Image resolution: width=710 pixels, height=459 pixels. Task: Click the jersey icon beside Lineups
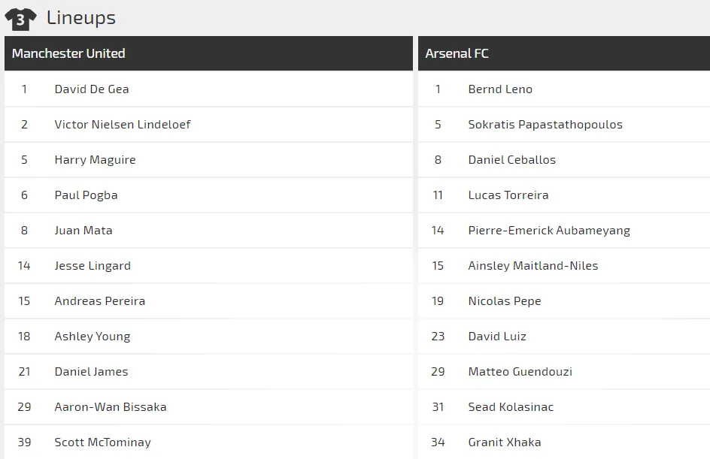click(20, 19)
